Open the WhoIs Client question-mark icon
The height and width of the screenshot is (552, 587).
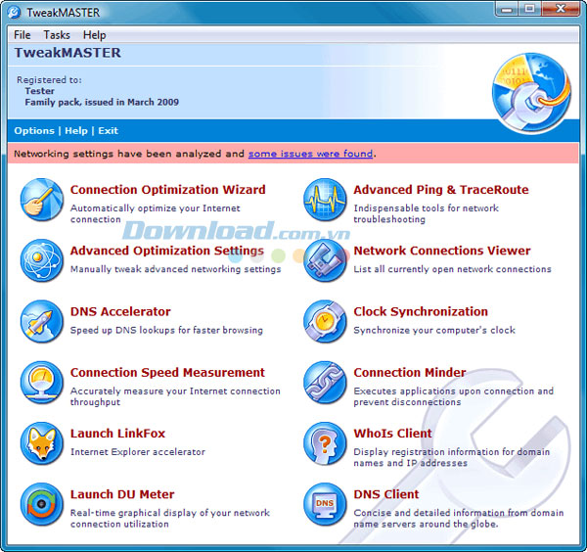click(324, 442)
